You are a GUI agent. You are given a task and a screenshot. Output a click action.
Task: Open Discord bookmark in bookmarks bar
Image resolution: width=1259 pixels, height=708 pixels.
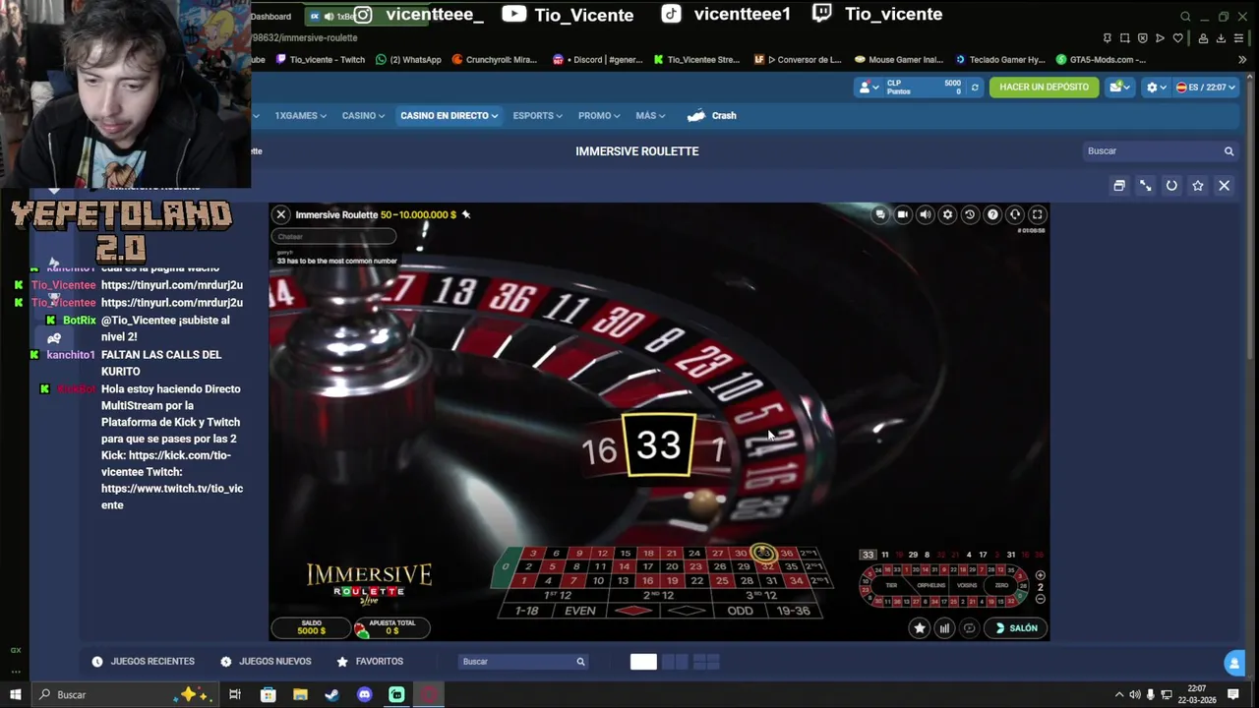point(598,60)
